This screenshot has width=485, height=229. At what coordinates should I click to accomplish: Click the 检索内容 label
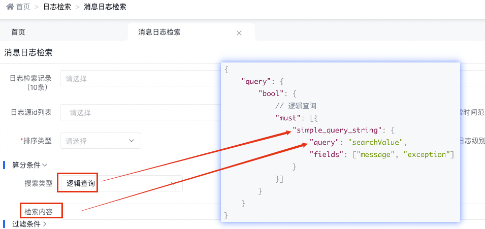coord(39,212)
